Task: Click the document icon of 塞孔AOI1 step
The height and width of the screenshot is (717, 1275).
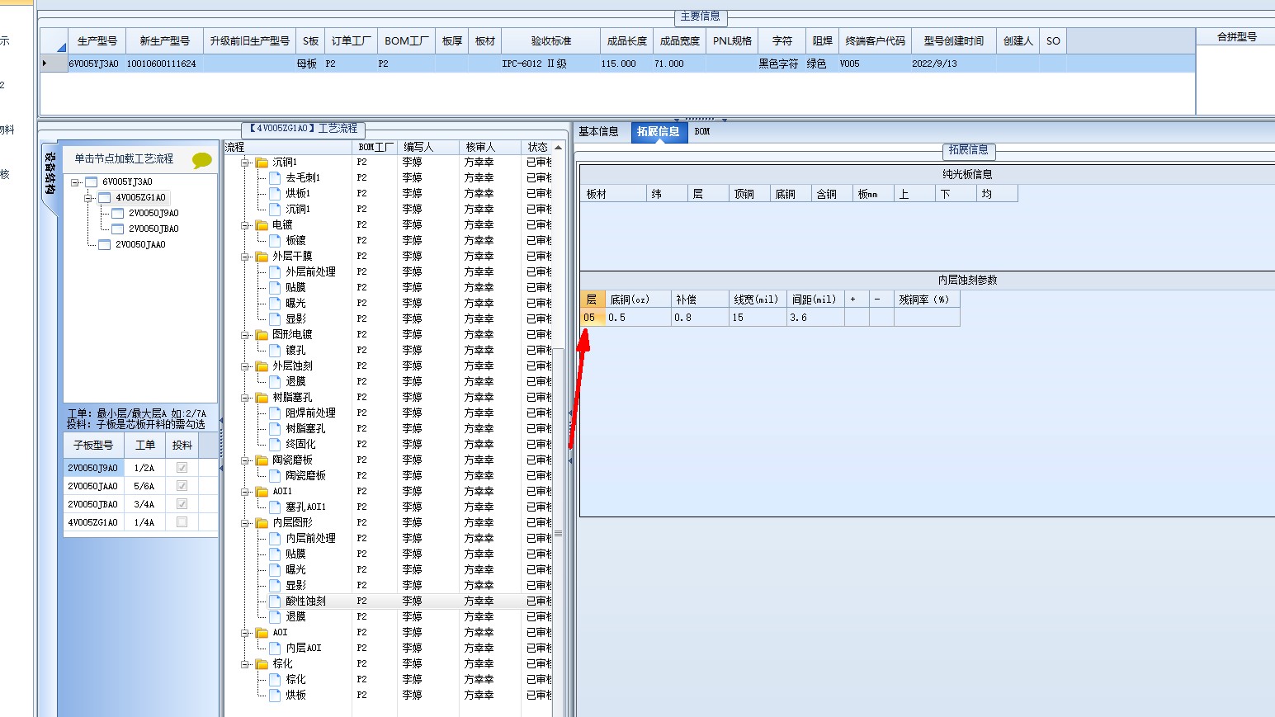Action: point(275,507)
